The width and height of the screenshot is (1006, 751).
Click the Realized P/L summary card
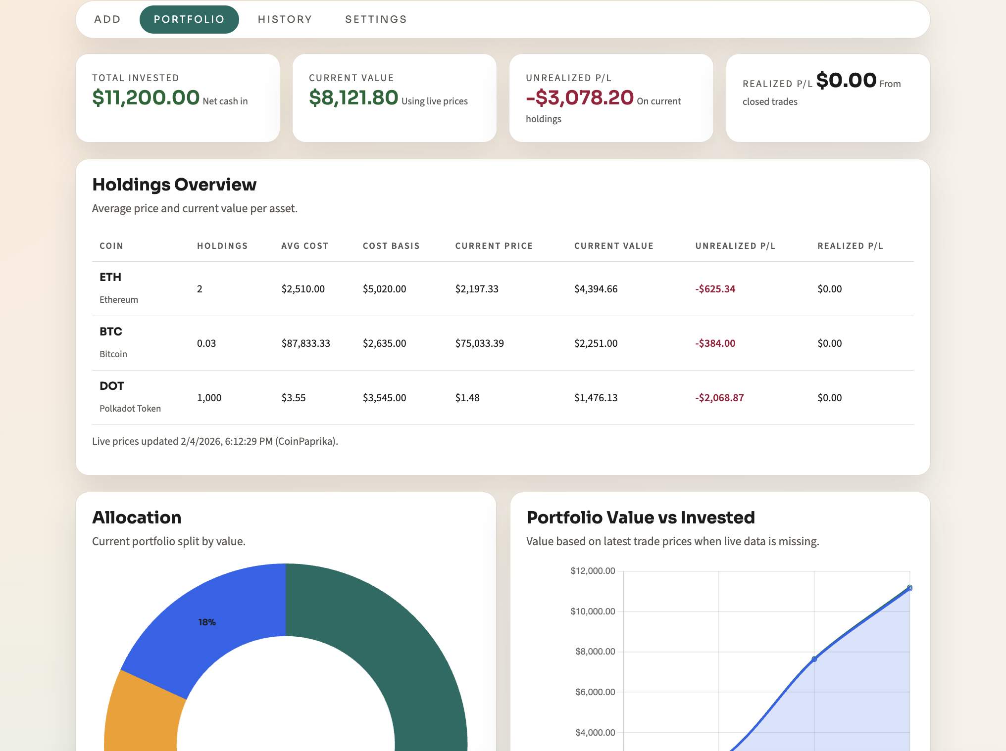pyautogui.click(x=828, y=97)
